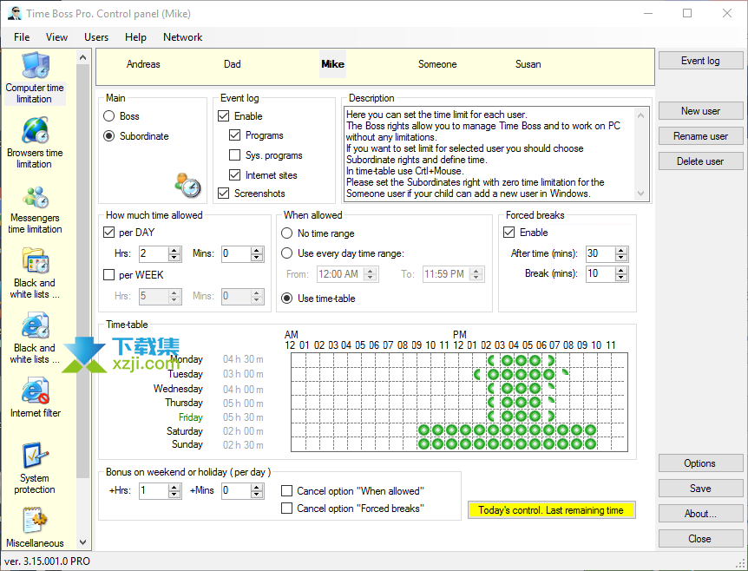Image resolution: width=748 pixels, height=571 pixels.
Task: Select the Boss radio button
Action: (109, 116)
